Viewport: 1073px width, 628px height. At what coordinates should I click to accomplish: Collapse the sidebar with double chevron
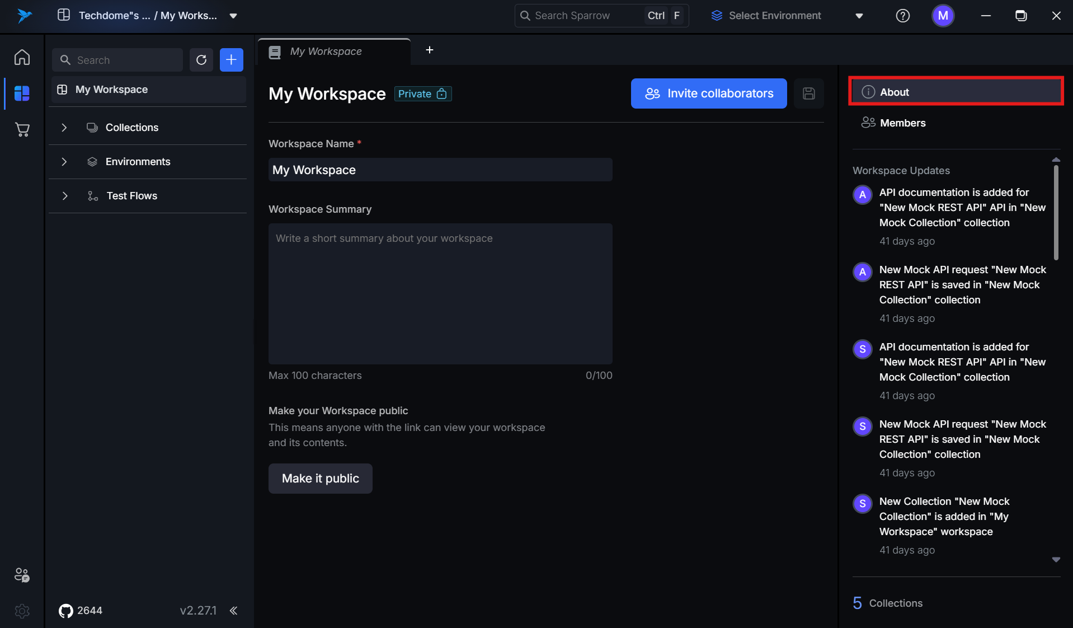click(234, 611)
